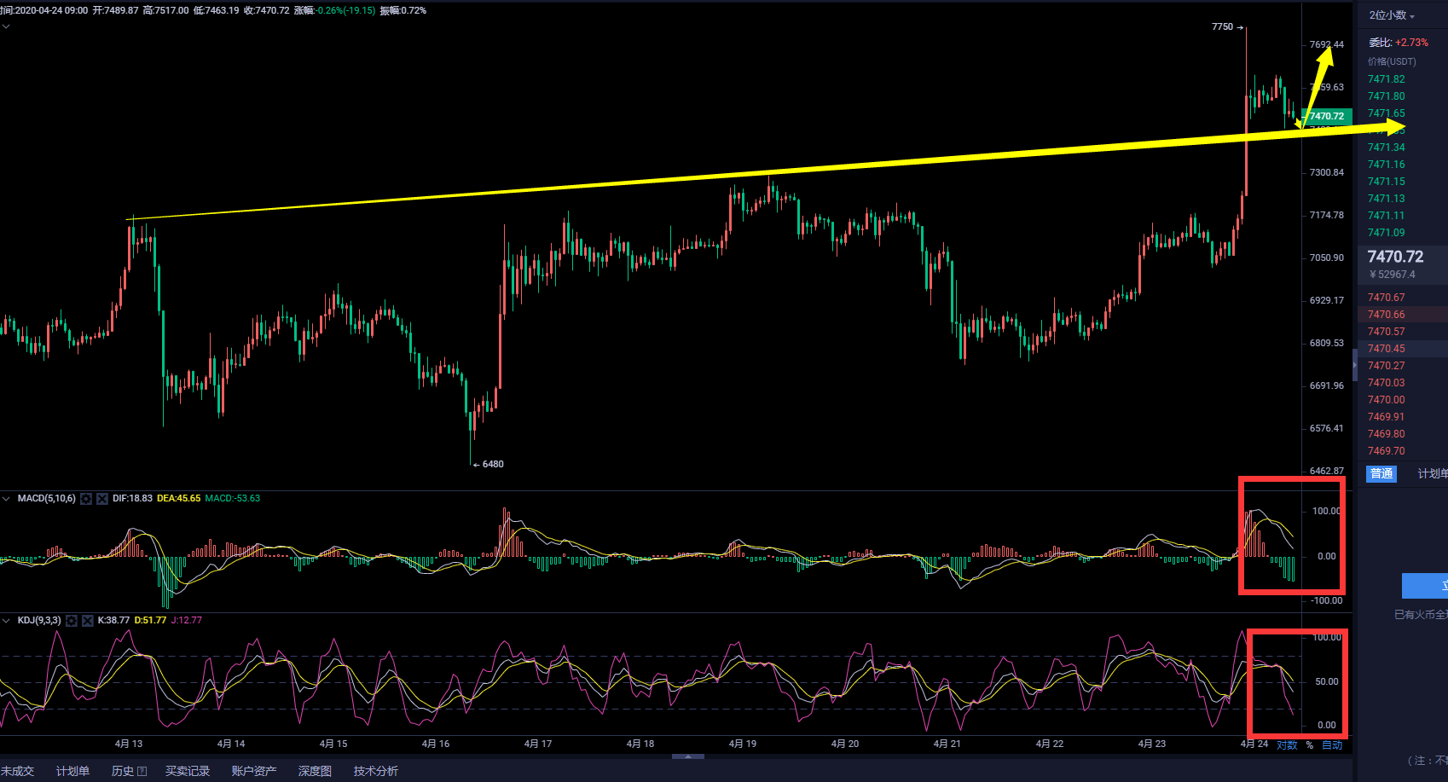Click the 价格(USDT) column header
The height and width of the screenshot is (782, 1448).
click(1392, 61)
